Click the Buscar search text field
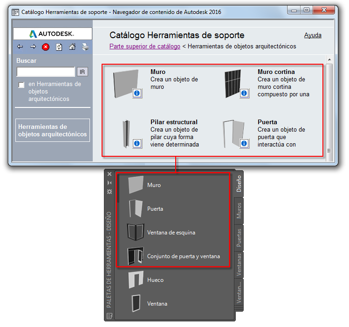Image resolution: width=349 pixels, height=327 pixels. click(46, 72)
